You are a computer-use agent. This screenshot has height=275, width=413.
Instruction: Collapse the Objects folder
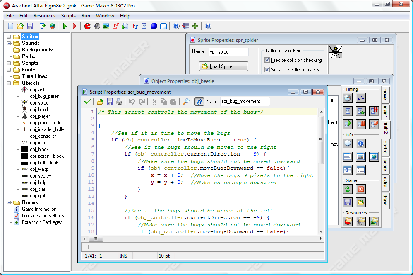[x=9, y=83]
